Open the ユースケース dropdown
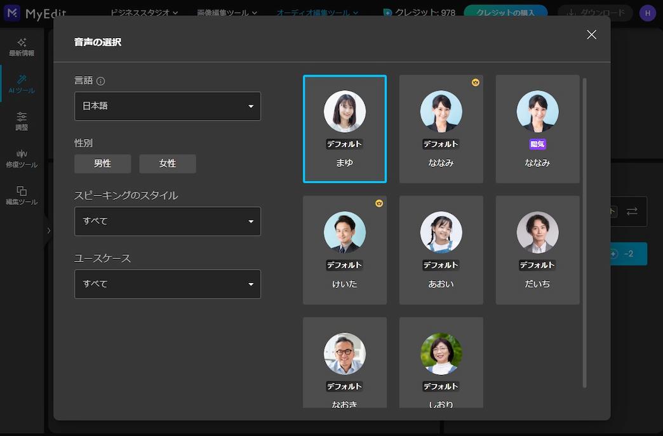The width and height of the screenshot is (663, 436). 167,284
